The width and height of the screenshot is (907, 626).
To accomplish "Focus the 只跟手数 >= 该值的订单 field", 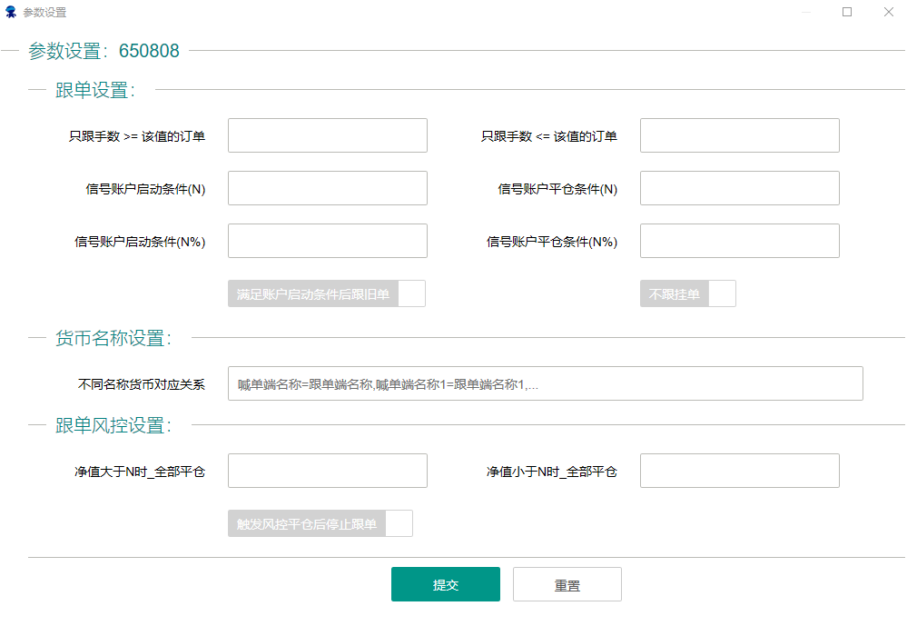I will [x=327, y=135].
